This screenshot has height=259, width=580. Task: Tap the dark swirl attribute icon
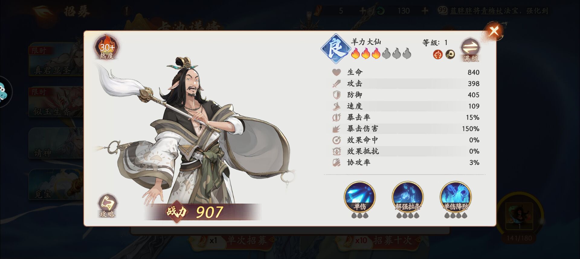[x=450, y=54]
